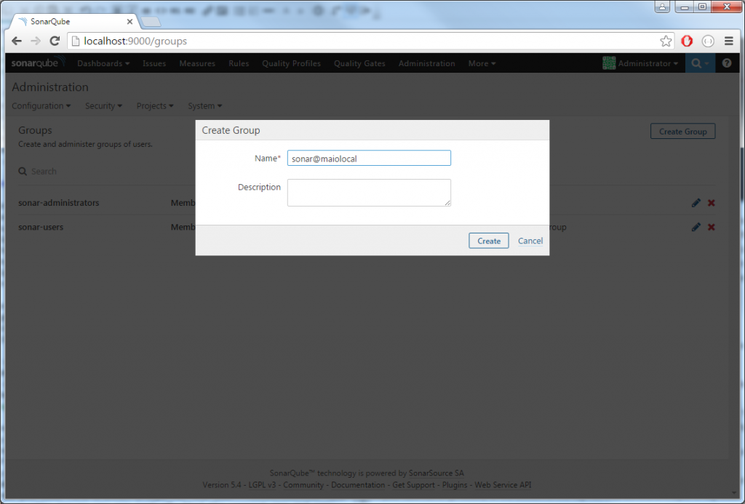Screen dimensions: 745x504
Task: Click the Create button in the dialog
Action: pyautogui.click(x=488, y=241)
